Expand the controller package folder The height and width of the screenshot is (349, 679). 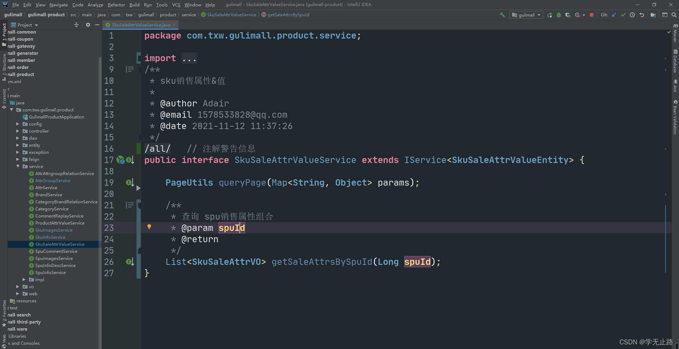(18, 131)
